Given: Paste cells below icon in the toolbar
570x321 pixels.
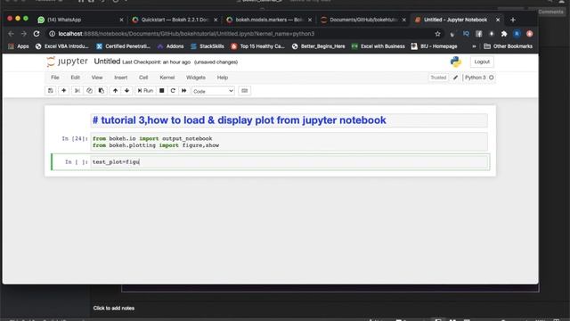Looking at the screenshot, I should coord(102,91).
